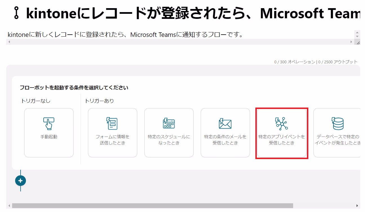Click フローボットを起動する条件を選択してください heading
Image resolution: width=365 pixels, height=212 pixels.
coord(74,88)
